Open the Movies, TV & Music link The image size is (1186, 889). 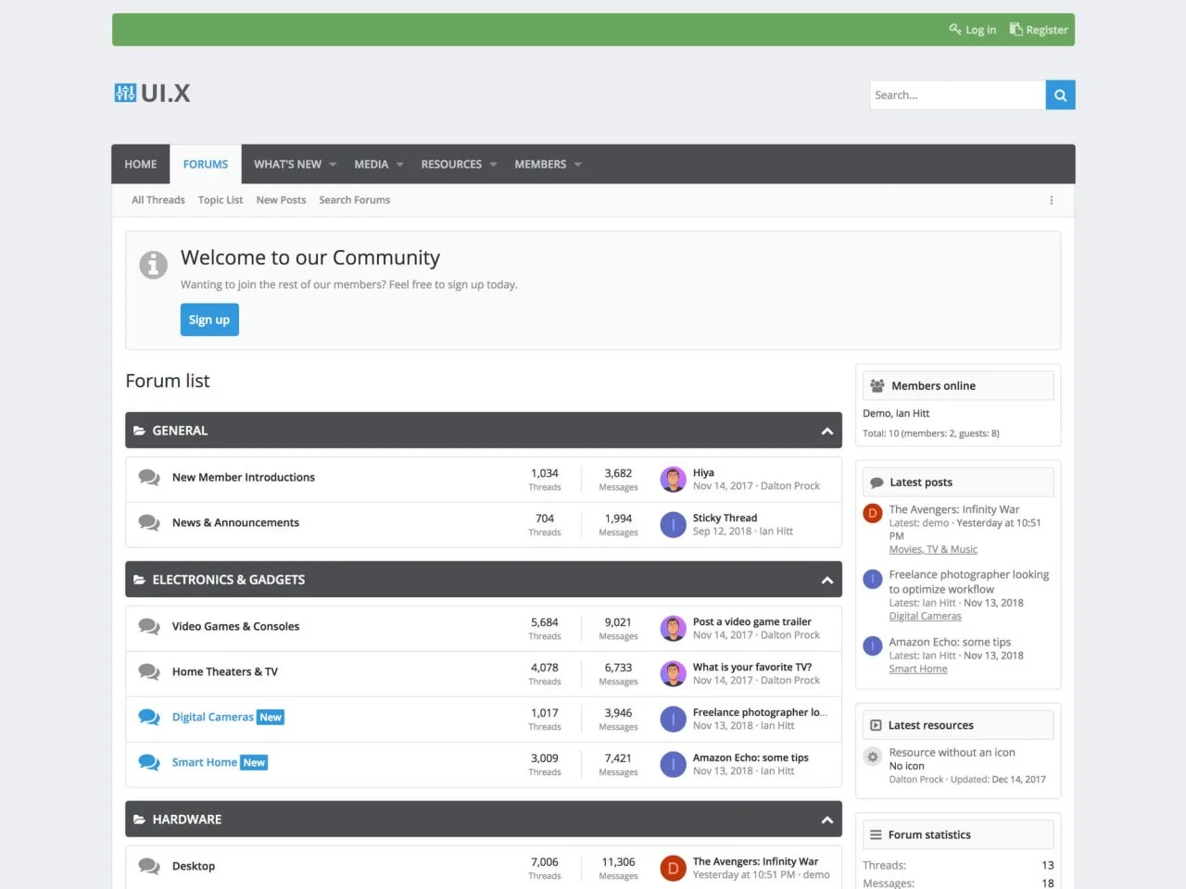pyautogui.click(x=932, y=549)
